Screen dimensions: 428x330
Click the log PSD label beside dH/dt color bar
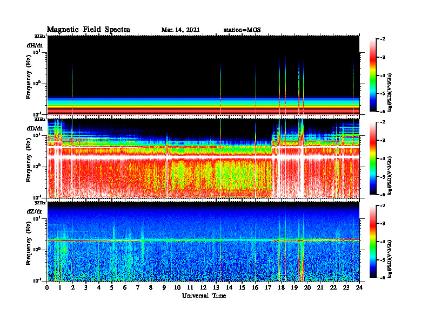click(390, 93)
